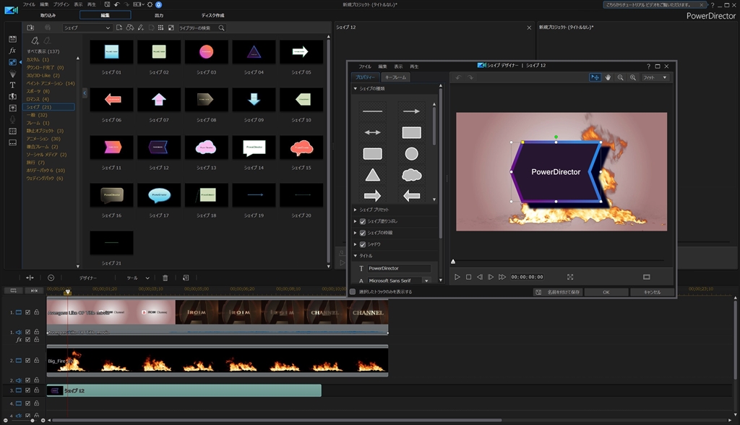This screenshot has height=425, width=740.
Task: Toggle the shape border checkbox
Action: click(363, 233)
